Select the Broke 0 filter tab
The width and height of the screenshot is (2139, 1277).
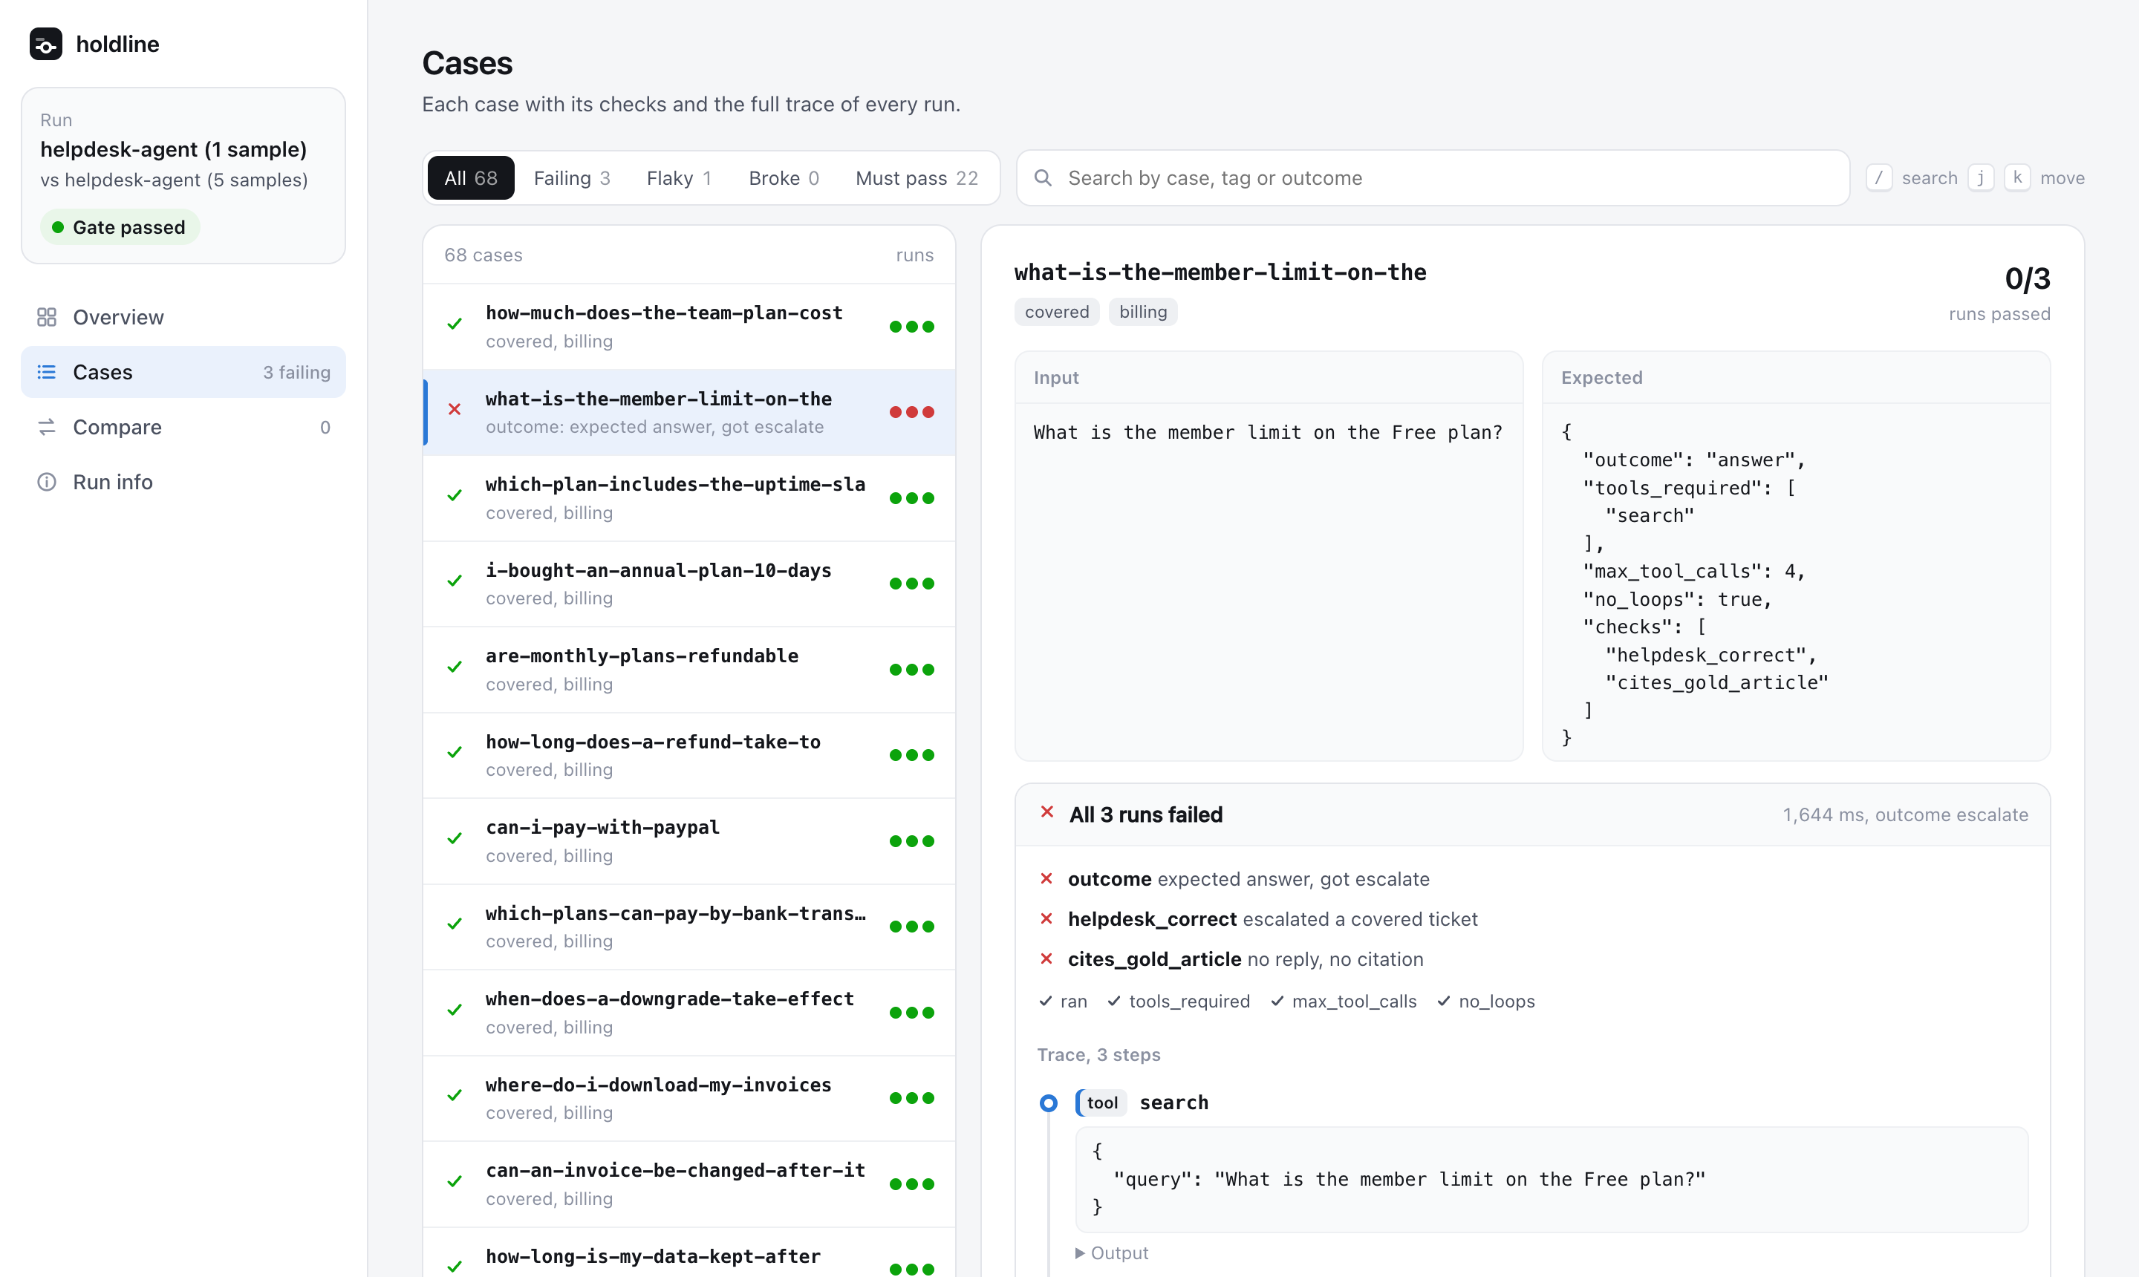click(x=784, y=178)
